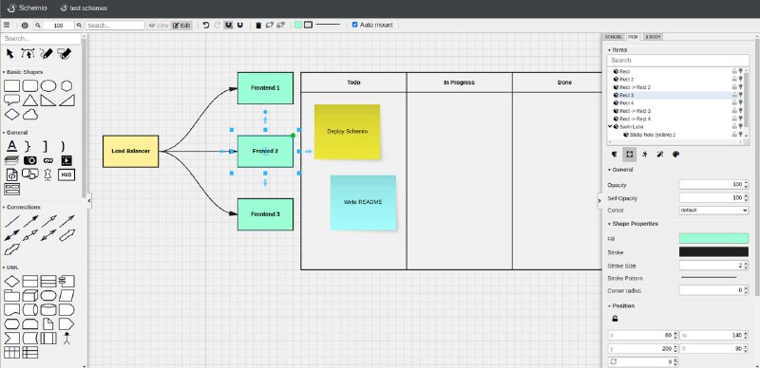Viewport: 760px width, 368px height.
Task: Open the SCHEME tab
Action: pyautogui.click(x=614, y=37)
